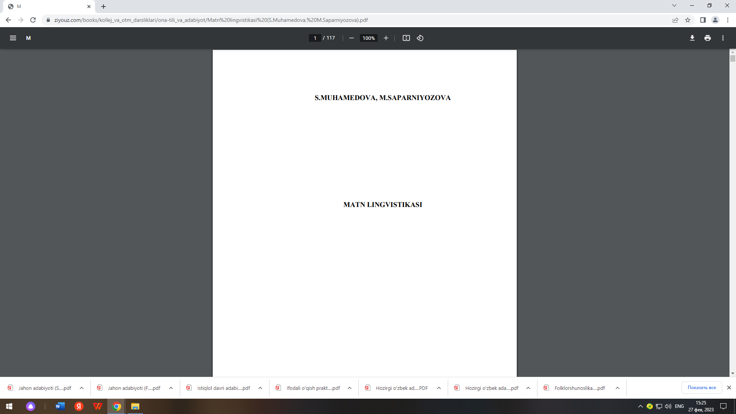Toggle the PDF sidebar menu icon
The height and width of the screenshot is (414, 736).
pyautogui.click(x=13, y=38)
